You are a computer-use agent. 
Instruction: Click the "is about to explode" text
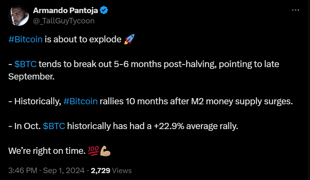tap(83, 39)
